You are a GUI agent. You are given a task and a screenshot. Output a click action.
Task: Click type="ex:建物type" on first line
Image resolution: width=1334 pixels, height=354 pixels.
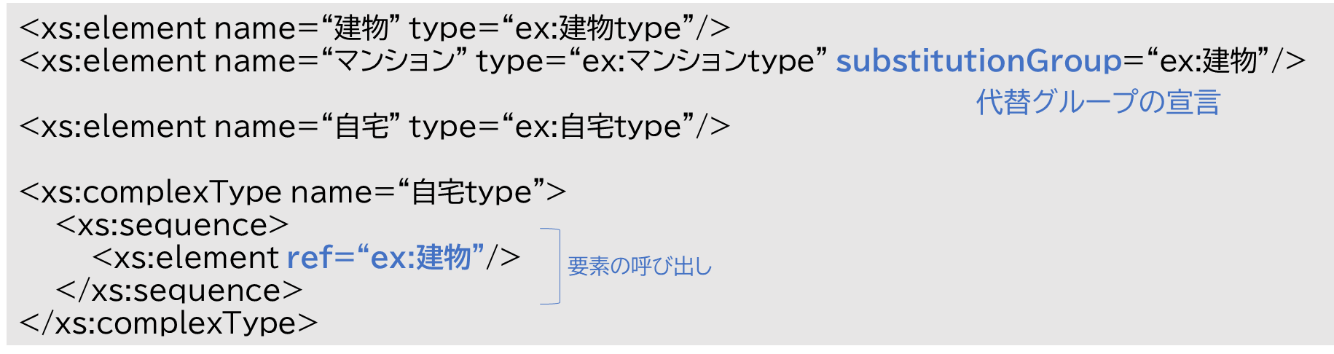pyautogui.click(x=552, y=29)
